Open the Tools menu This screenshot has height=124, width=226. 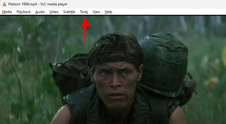84,12
